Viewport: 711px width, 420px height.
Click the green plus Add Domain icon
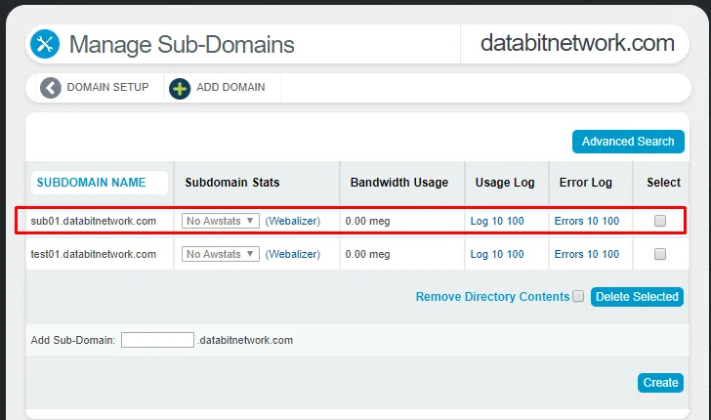(x=180, y=88)
